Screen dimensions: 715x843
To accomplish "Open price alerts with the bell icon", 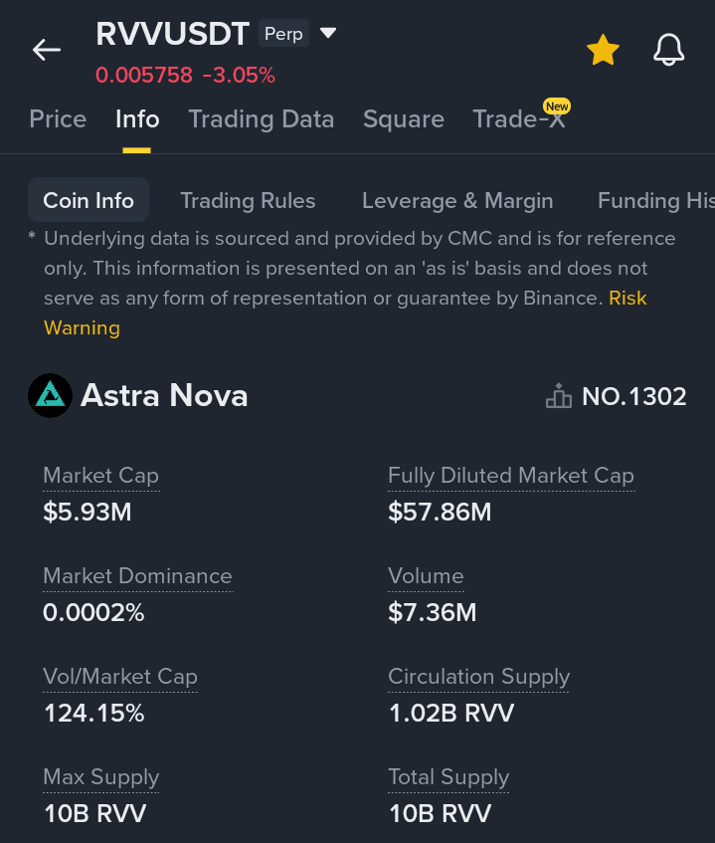I will click(669, 50).
